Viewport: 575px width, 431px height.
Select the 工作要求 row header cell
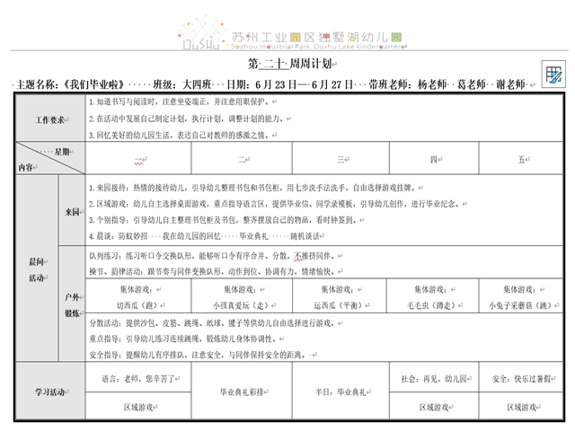pos(50,119)
